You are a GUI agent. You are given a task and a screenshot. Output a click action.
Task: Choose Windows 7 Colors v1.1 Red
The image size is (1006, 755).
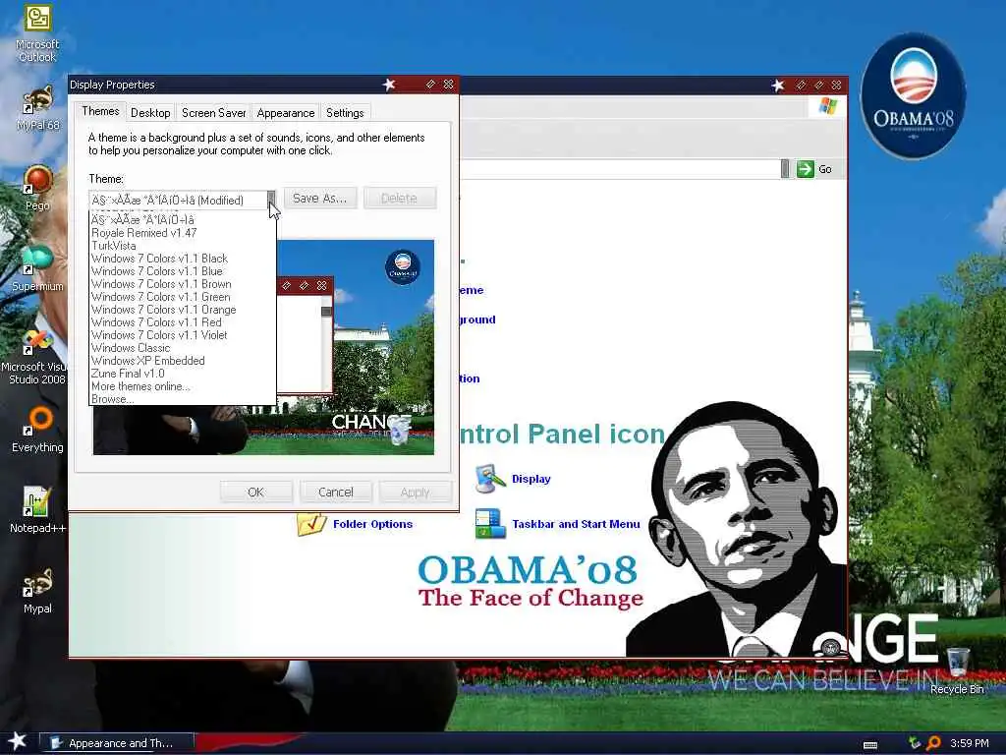(x=183, y=322)
